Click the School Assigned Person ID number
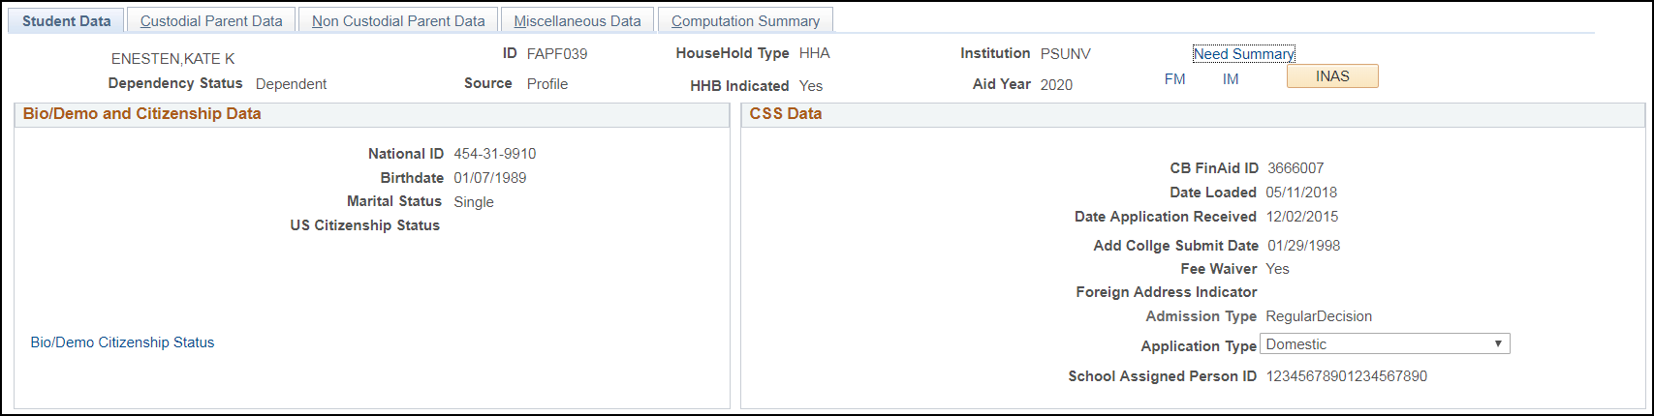Screen dimensions: 1654x416 [x=1347, y=376]
